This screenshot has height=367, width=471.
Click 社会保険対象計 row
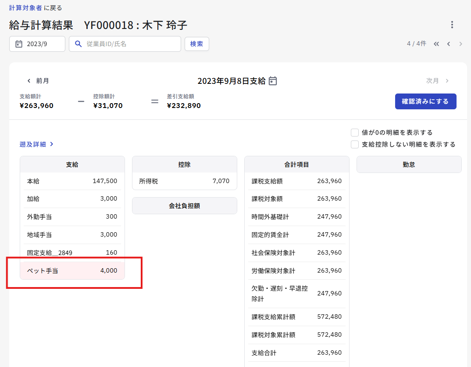(x=297, y=253)
